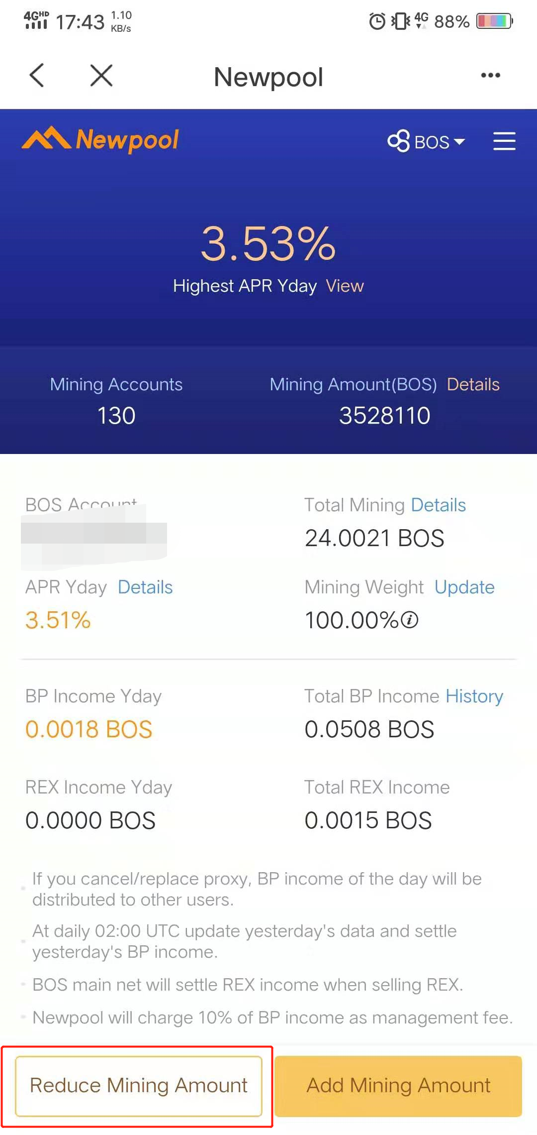Open the hamburger menu icon
Viewport: 537px width, 1135px height.
(x=504, y=141)
